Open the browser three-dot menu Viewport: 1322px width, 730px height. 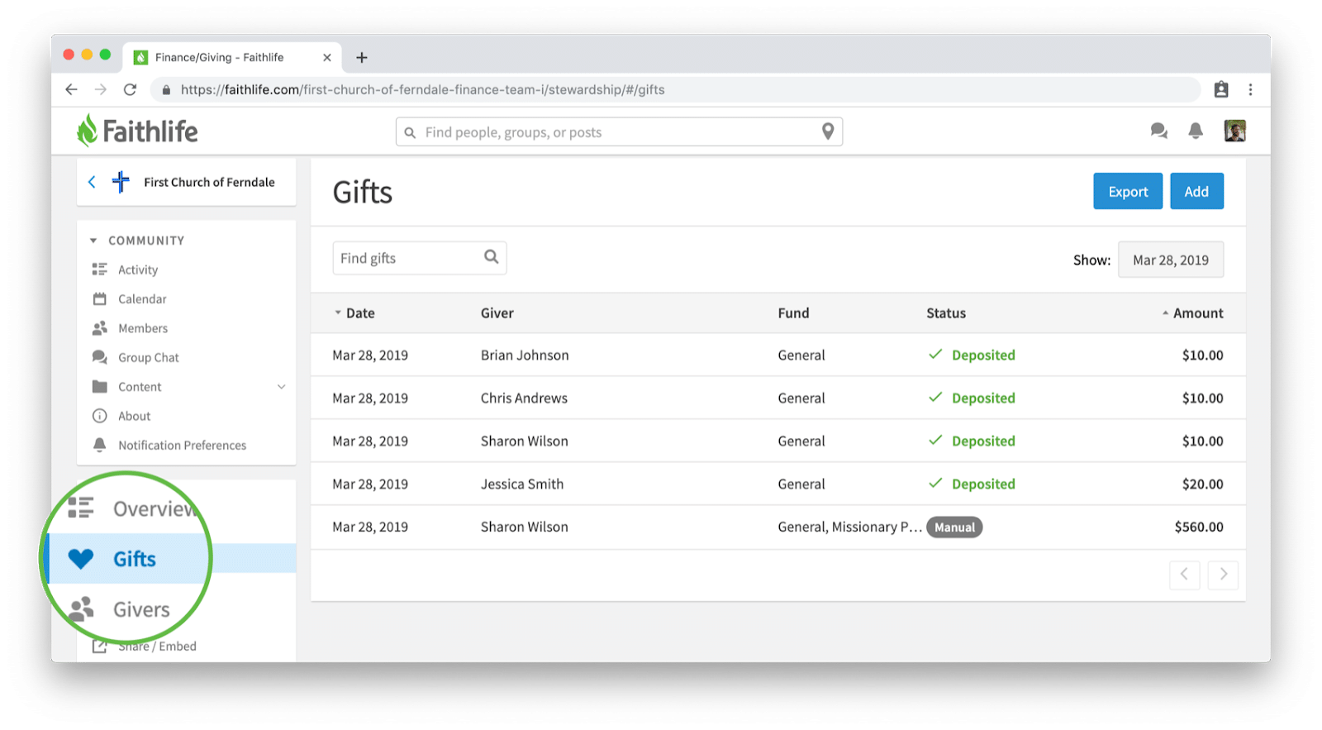click(1251, 89)
